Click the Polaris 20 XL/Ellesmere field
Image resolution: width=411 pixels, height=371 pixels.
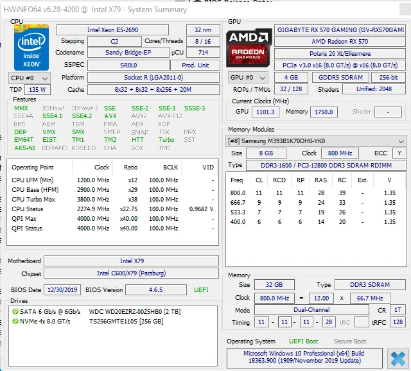pyautogui.click(x=340, y=53)
